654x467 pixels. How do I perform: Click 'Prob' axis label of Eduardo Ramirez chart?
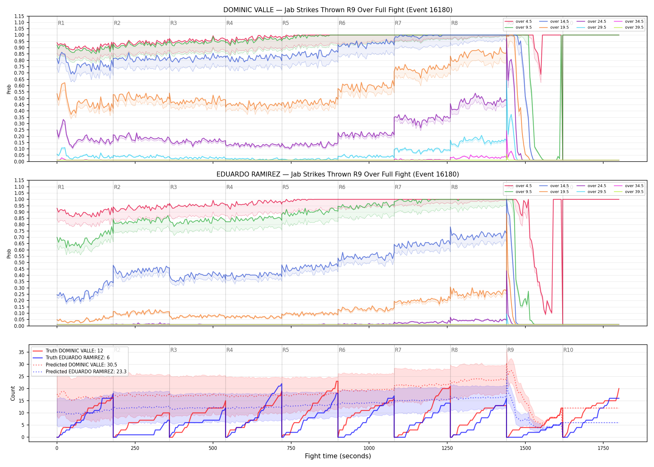pos(9,253)
